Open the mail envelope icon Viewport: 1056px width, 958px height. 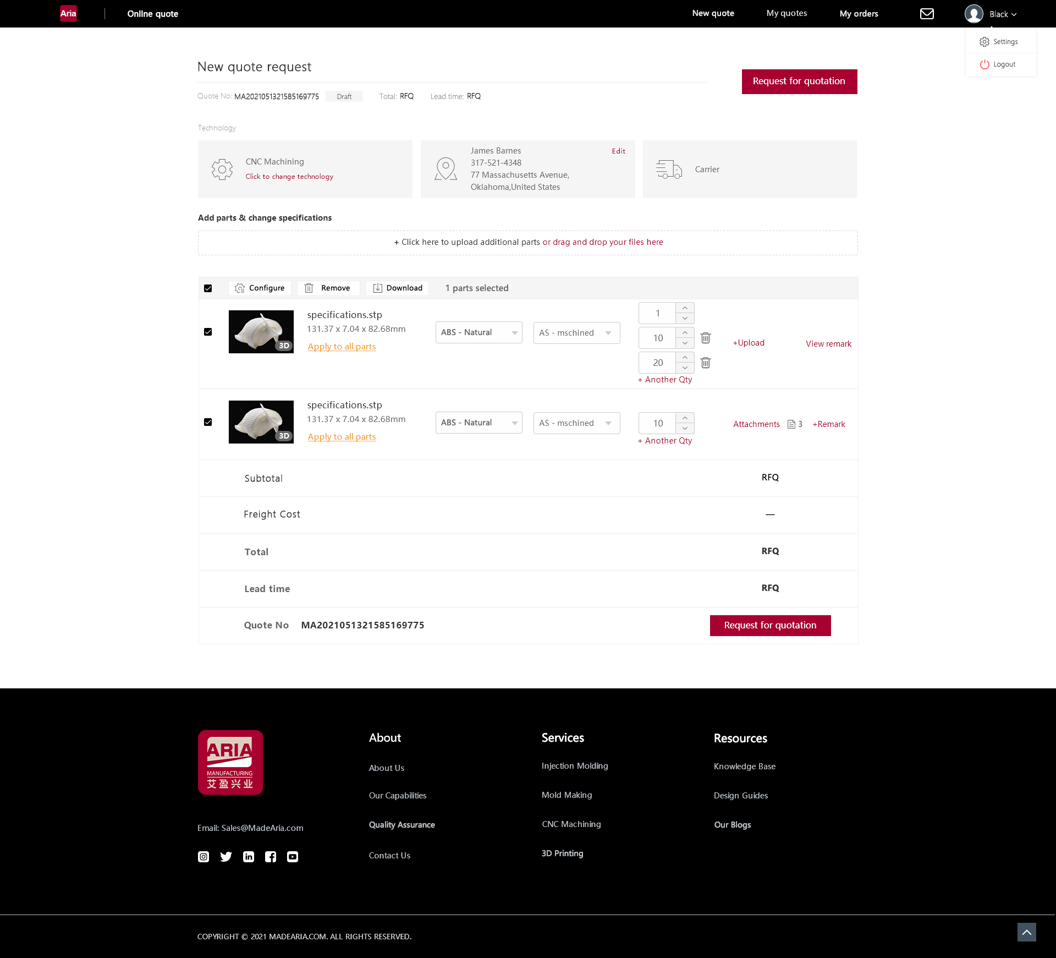927,14
